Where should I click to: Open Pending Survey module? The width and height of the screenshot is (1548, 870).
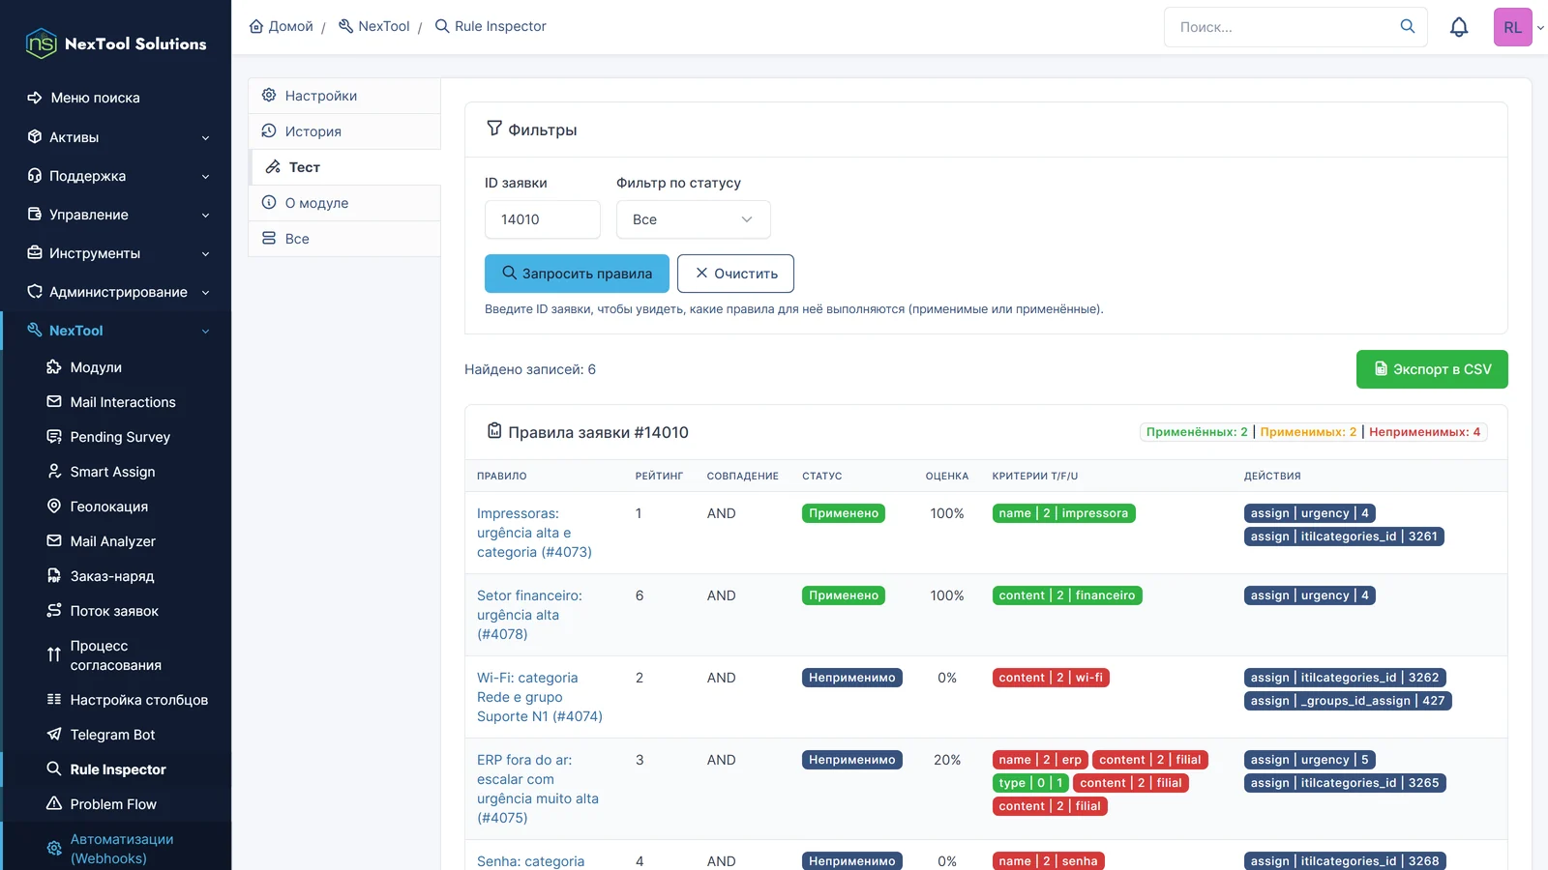point(120,437)
